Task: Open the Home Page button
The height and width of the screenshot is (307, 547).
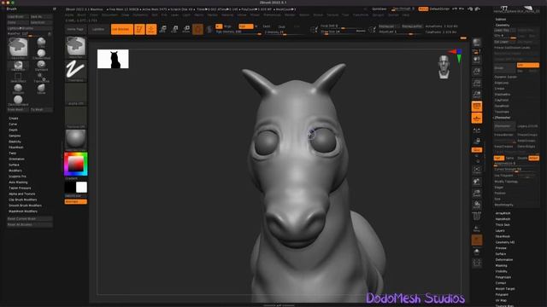Action: pyautogui.click(x=75, y=29)
